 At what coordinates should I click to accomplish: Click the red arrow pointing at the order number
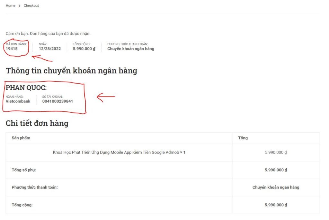pyautogui.click(x=42, y=58)
